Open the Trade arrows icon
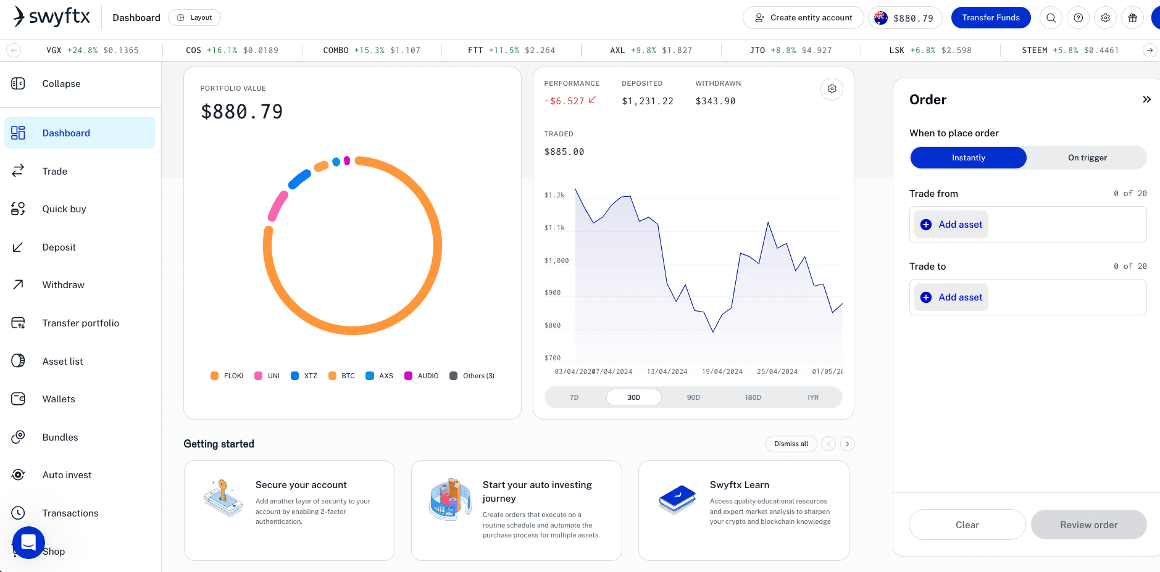 (x=18, y=171)
